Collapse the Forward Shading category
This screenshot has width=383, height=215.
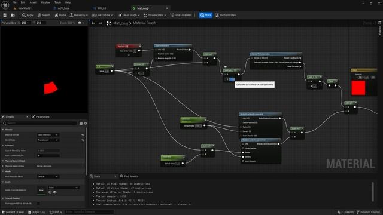pyautogui.click(x=2, y=198)
